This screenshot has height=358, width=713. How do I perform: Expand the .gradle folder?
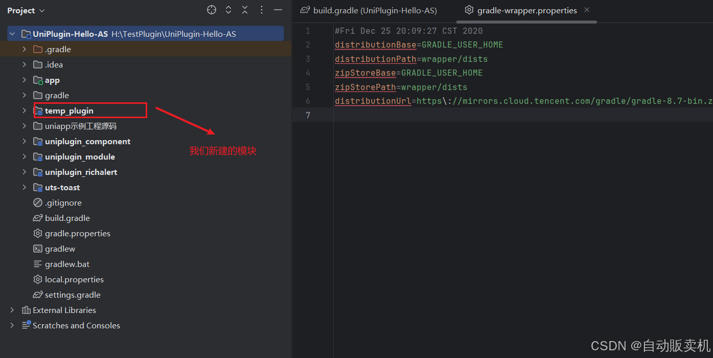[x=24, y=49]
